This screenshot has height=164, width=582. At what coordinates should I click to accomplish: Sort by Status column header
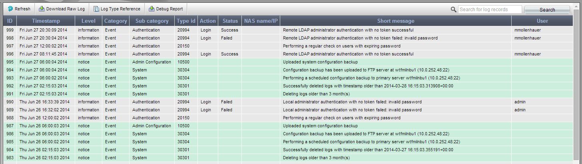pyautogui.click(x=230, y=21)
